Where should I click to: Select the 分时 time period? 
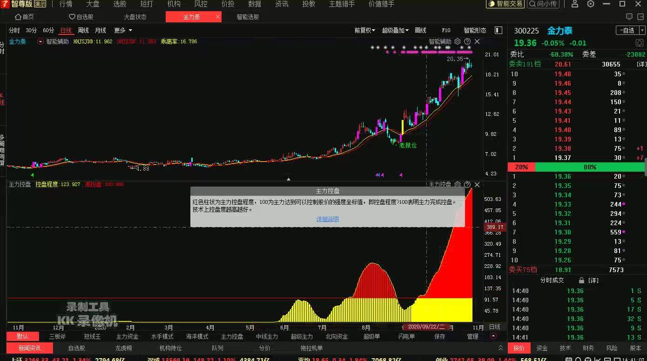pos(14,30)
